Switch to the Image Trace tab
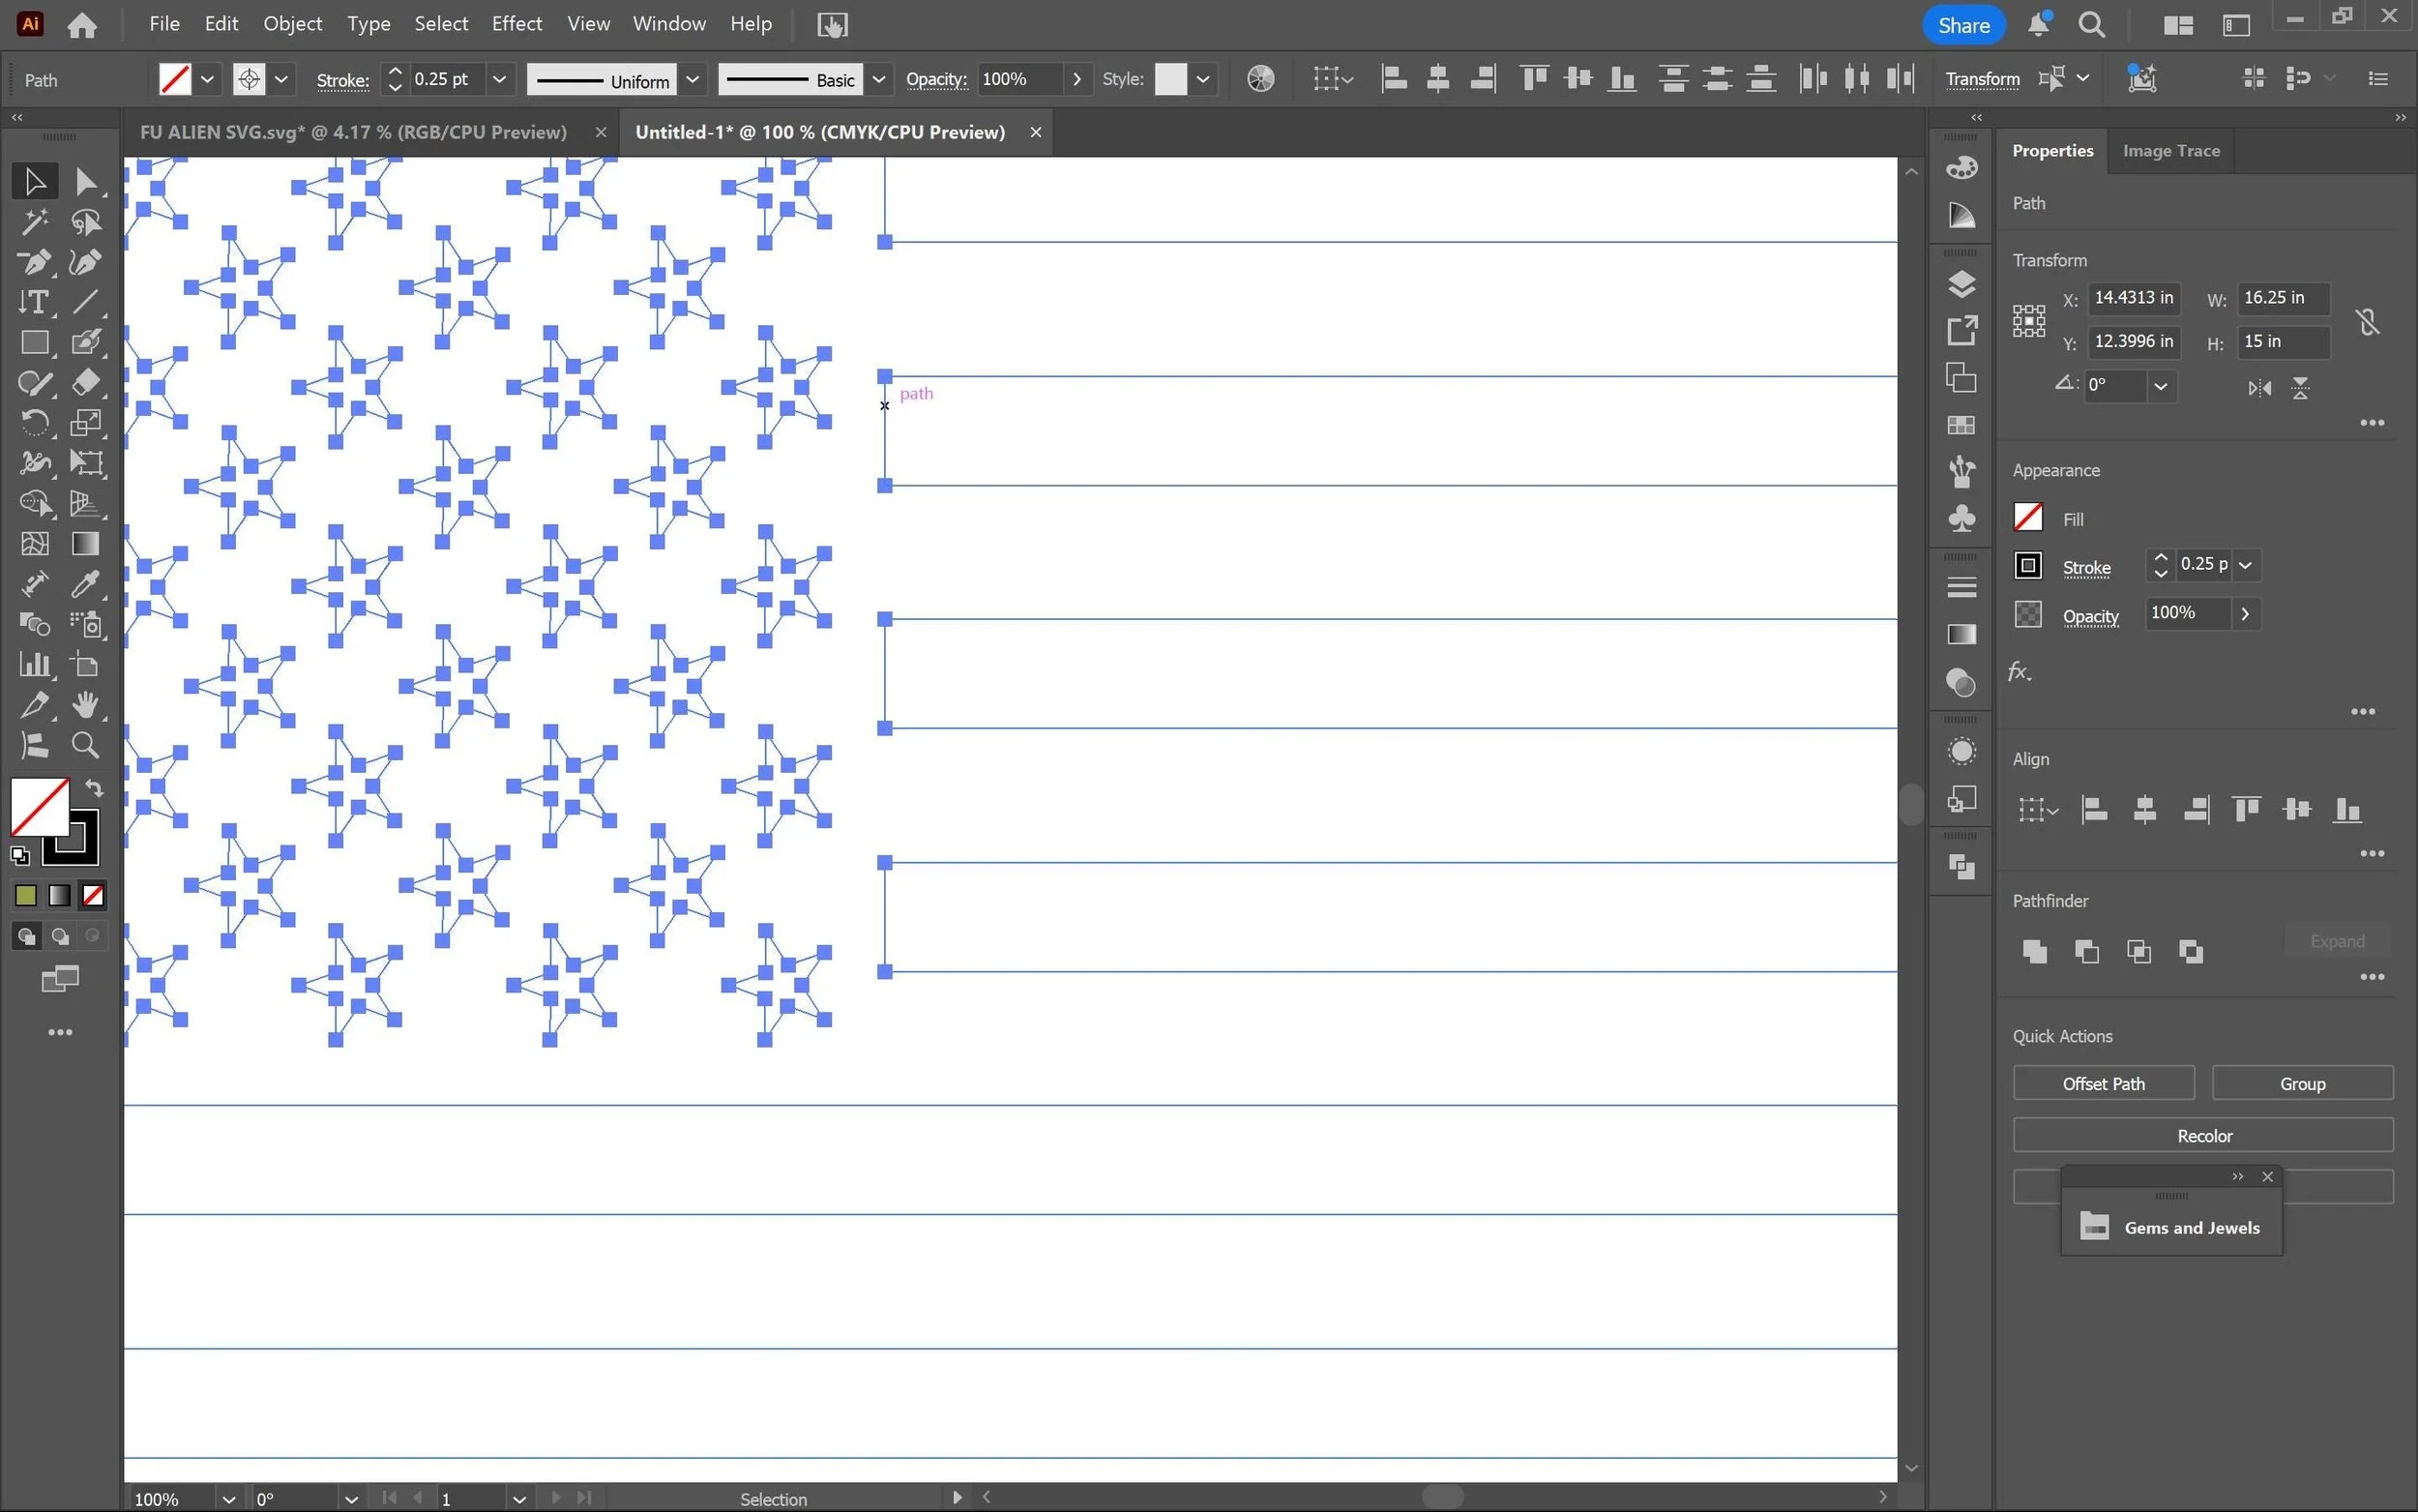2418x1512 pixels. pos(2170,151)
